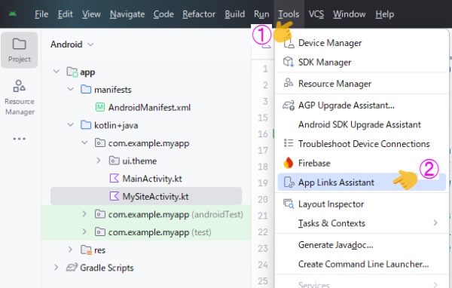The image size is (452, 288).
Task: Close the open Tools menu
Action: tap(289, 14)
